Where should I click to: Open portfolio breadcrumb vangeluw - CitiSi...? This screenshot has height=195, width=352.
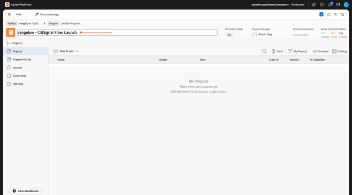click(30, 23)
